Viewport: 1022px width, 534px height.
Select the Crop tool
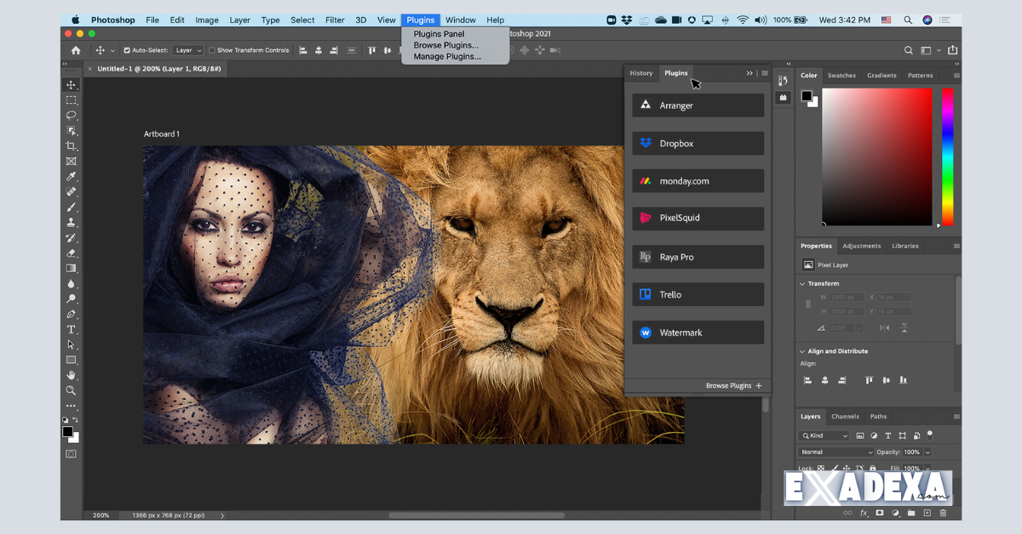pyautogui.click(x=72, y=145)
